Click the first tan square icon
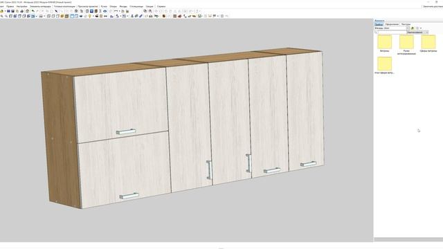 (62, 16)
